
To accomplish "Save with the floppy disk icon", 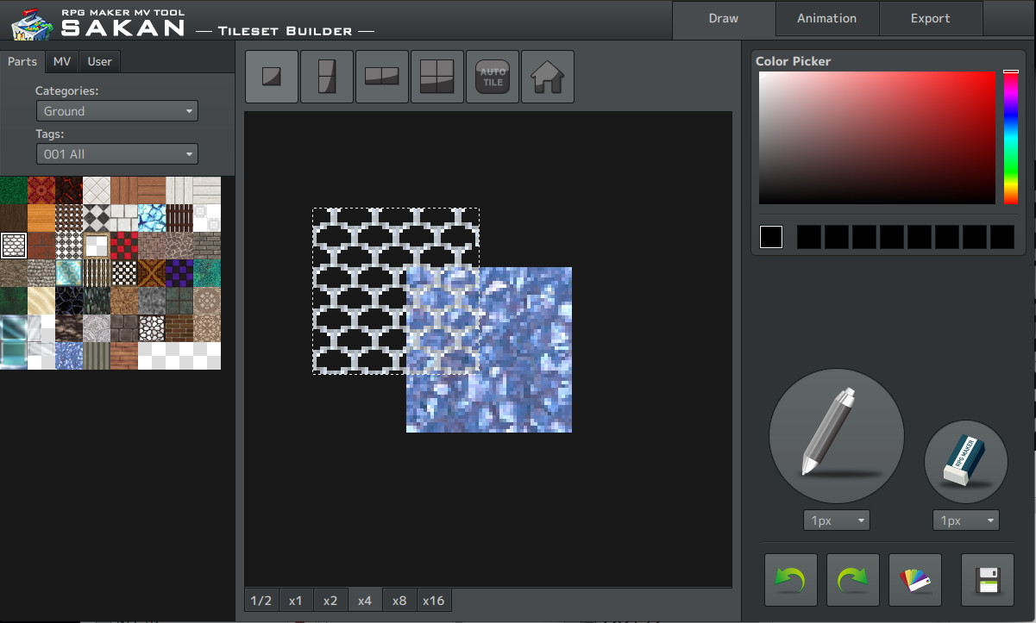I will pos(987,579).
